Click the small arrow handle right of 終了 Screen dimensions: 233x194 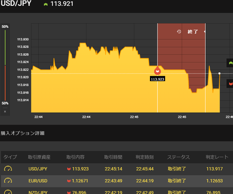point(205,32)
